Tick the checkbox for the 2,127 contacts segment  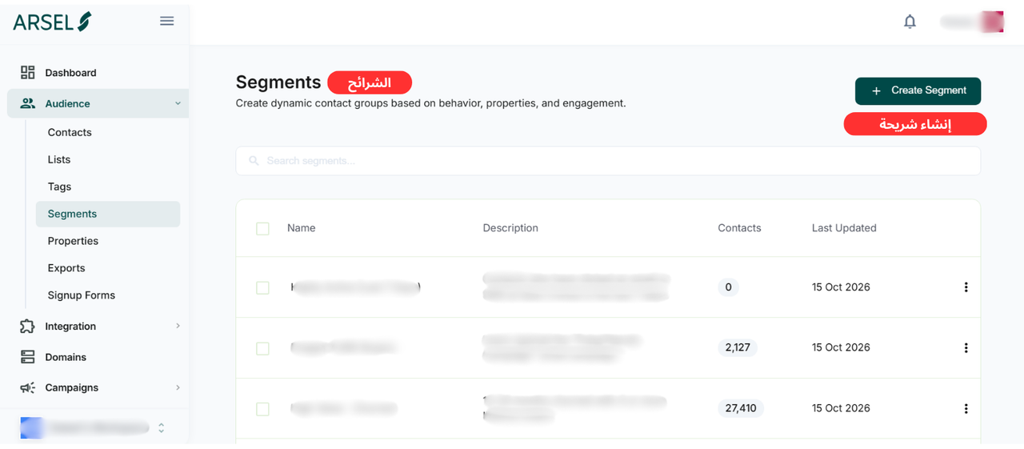[262, 349]
